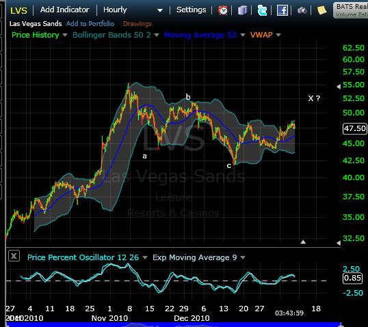The image size is (368, 327).
Task: Click the upper price-axis arrow near 55.00
Action: [339, 87]
